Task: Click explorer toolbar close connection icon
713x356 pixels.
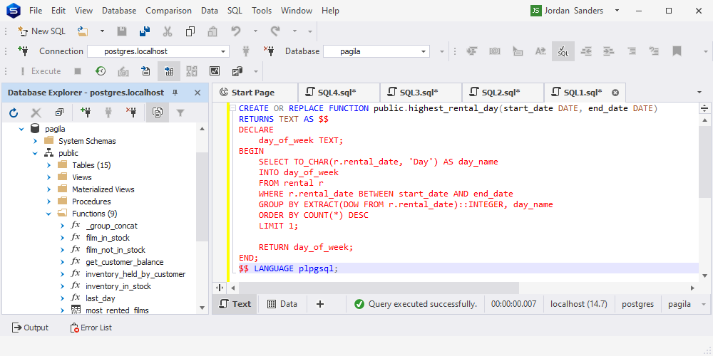Action: pyautogui.click(x=131, y=112)
